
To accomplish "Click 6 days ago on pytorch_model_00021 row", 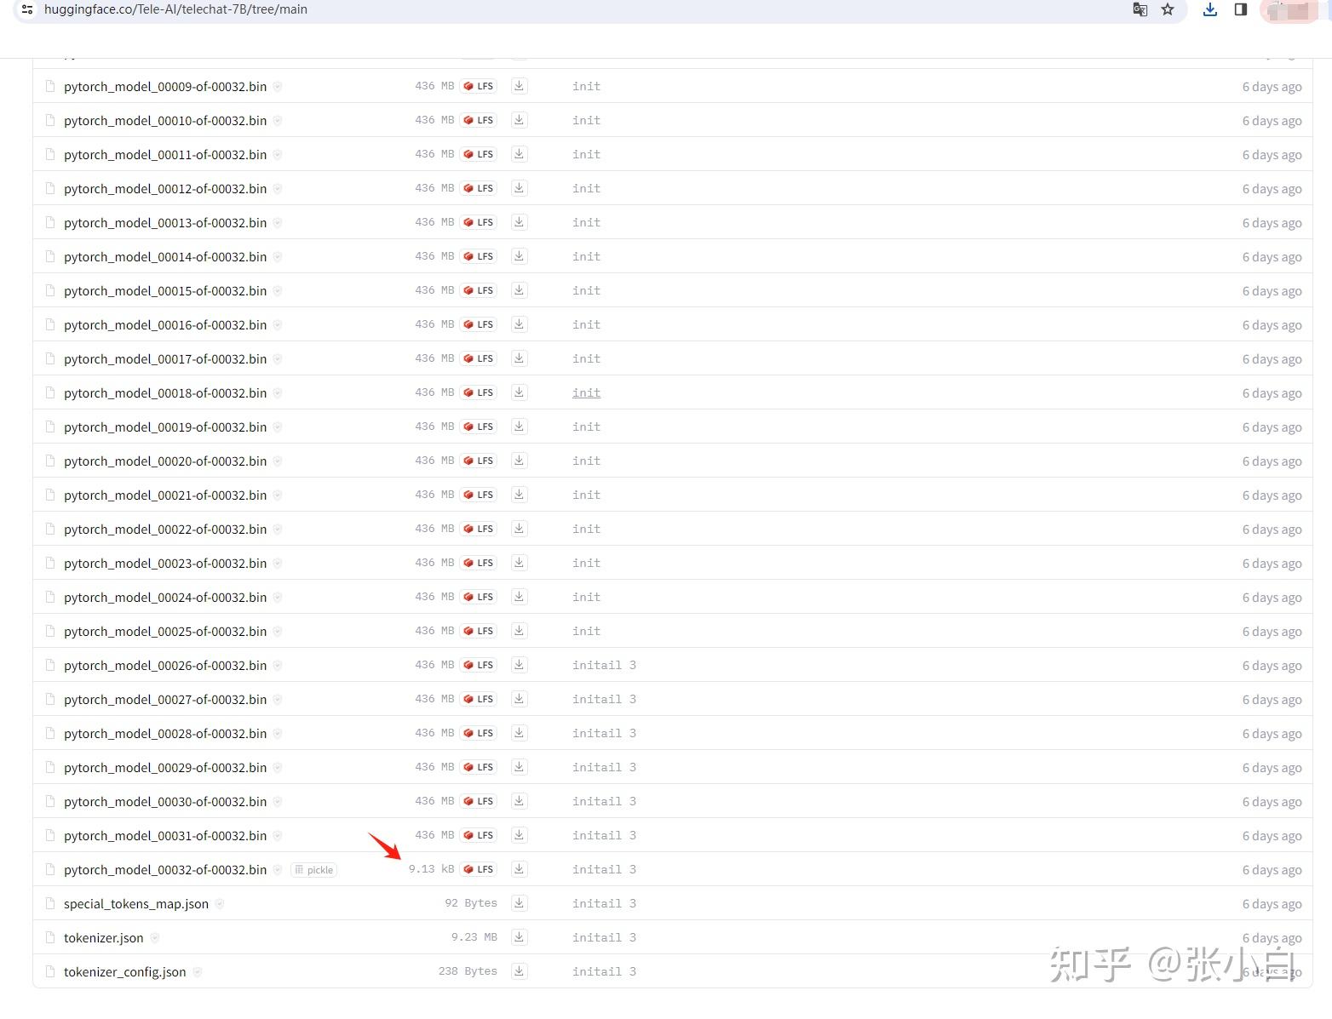I will pyautogui.click(x=1272, y=495).
